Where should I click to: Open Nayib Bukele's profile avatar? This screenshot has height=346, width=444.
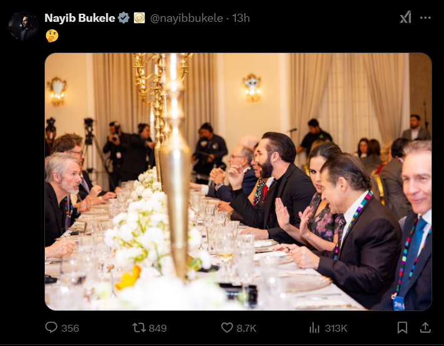click(x=24, y=26)
